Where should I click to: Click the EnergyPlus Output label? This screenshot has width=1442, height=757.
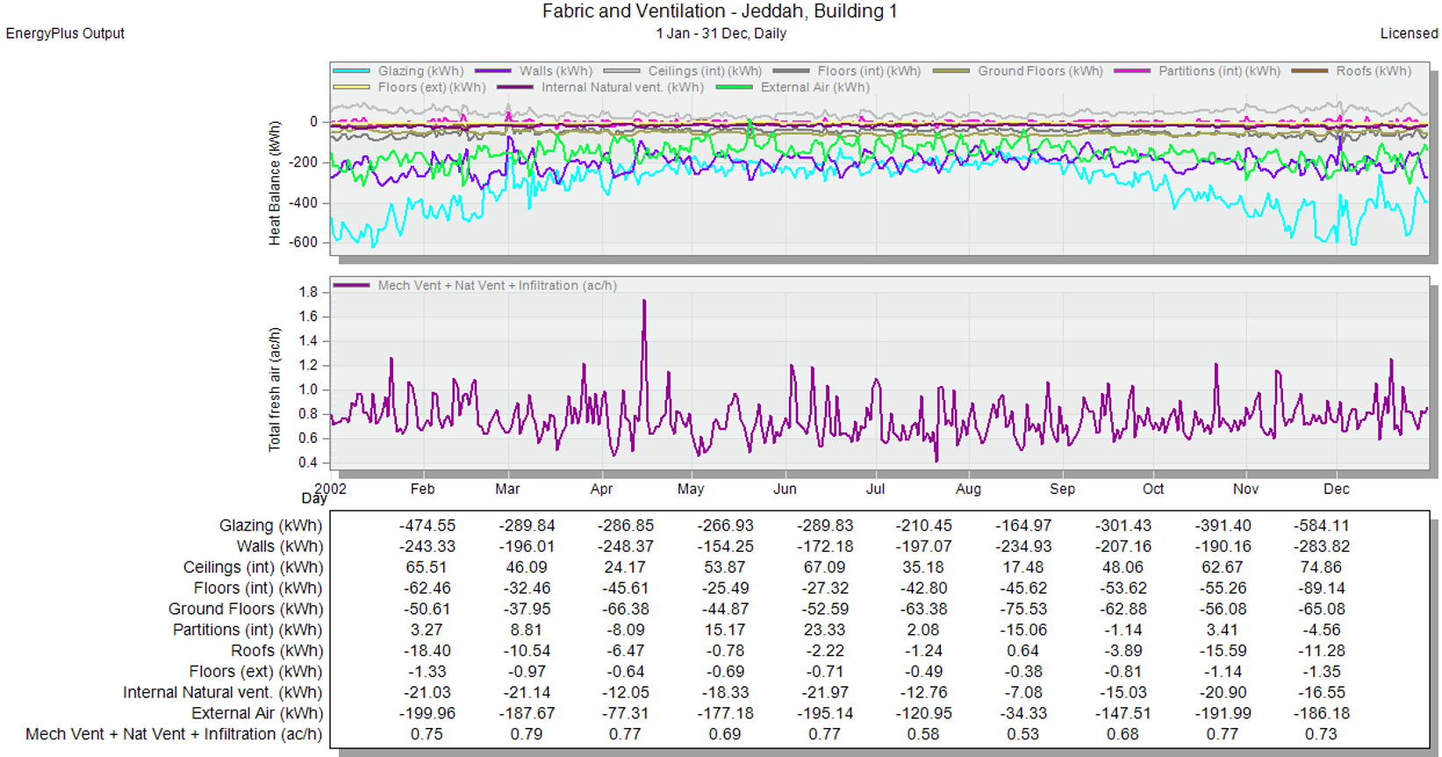coord(65,33)
